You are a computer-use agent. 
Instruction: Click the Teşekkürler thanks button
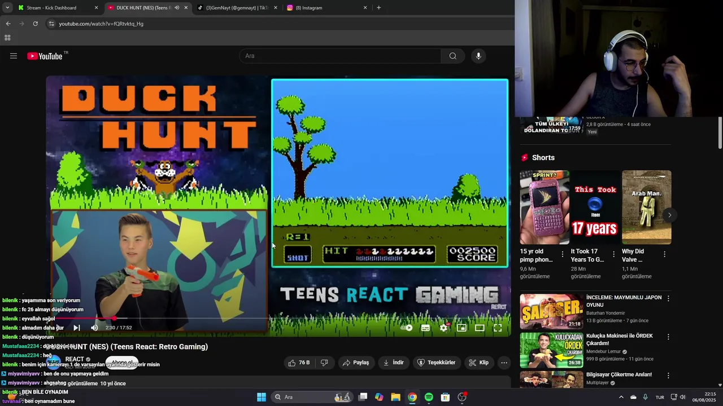tap(436, 363)
